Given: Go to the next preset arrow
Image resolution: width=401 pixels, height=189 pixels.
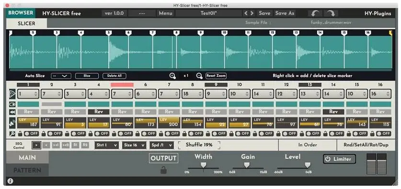Looking at the screenshot, I should coord(252,13).
